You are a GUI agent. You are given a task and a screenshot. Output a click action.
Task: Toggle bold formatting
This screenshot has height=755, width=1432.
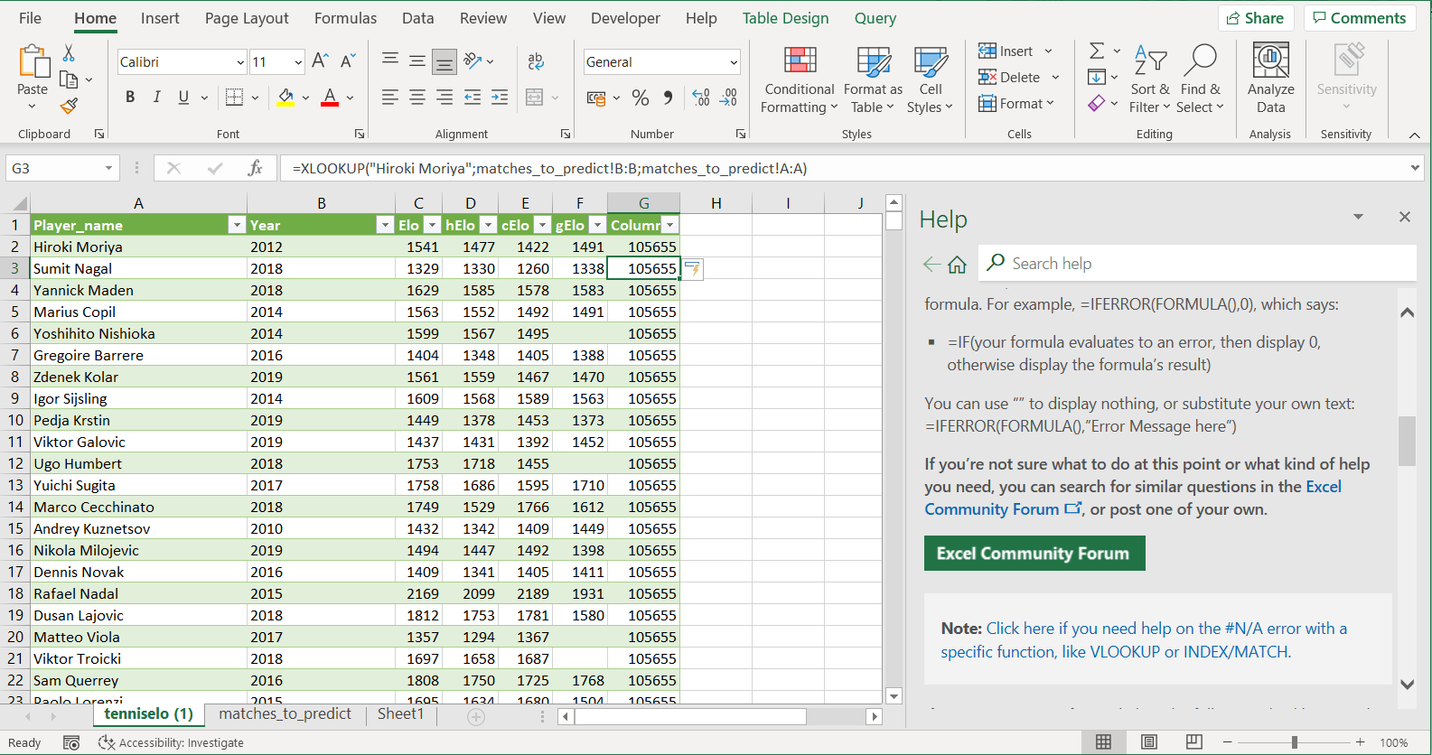pyautogui.click(x=130, y=98)
